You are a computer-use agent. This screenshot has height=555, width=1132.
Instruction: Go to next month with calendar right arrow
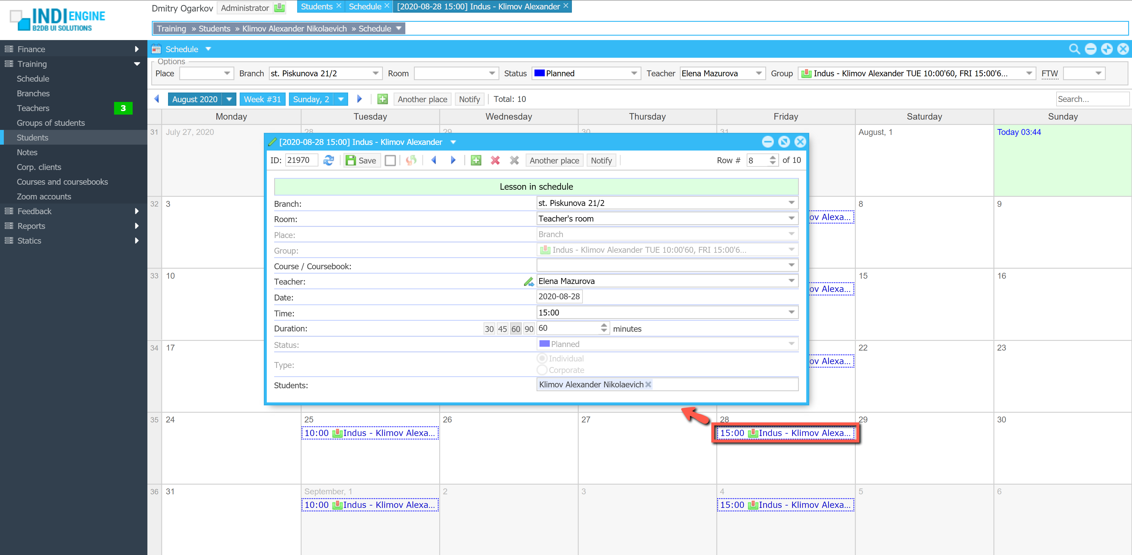(x=359, y=99)
